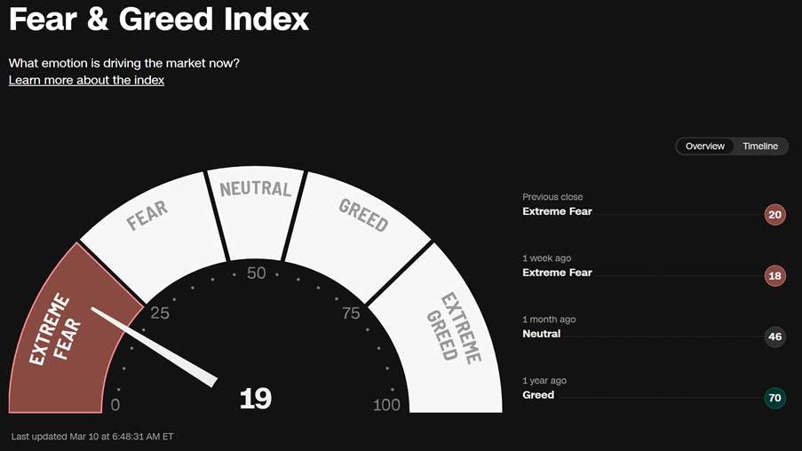This screenshot has width=802, height=451.
Task: Click the 1 year ago value 70 badge
Action: tap(774, 399)
